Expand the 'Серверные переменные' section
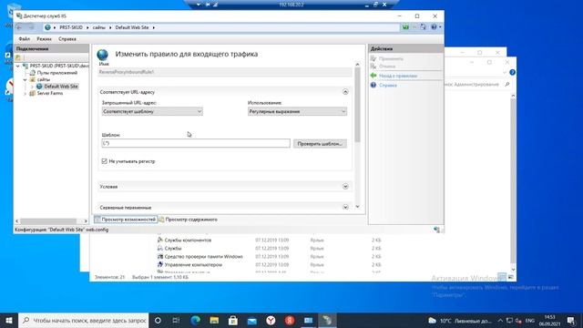583x328 pixels. click(x=345, y=207)
